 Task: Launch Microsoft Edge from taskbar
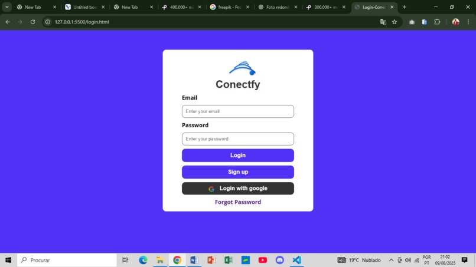(143, 260)
